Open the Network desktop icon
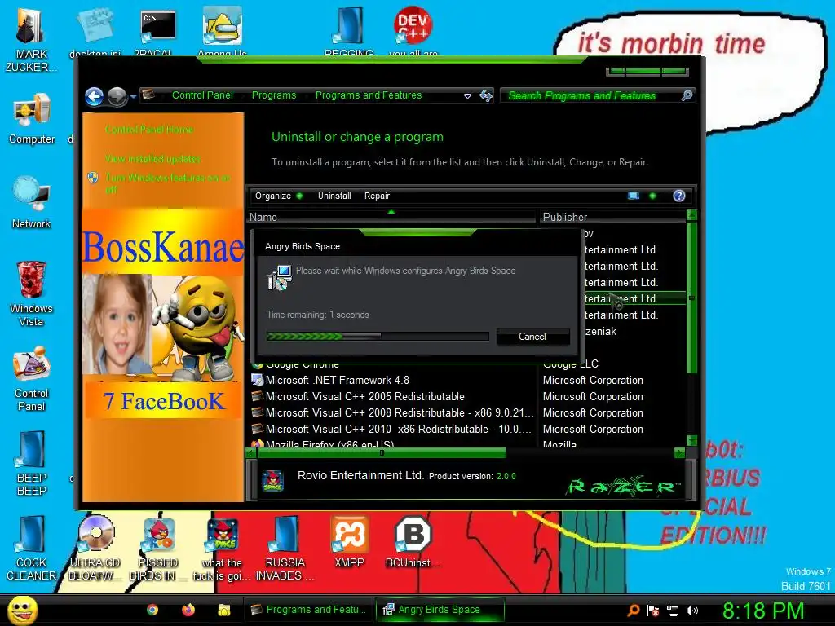835x626 pixels. (x=32, y=202)
